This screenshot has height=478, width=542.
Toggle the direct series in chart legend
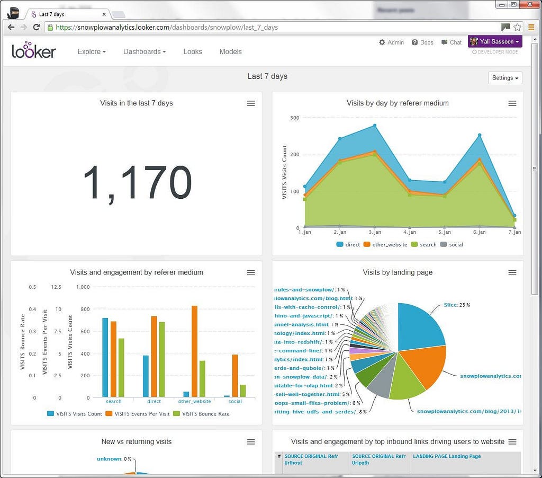[x=348, y=244]
